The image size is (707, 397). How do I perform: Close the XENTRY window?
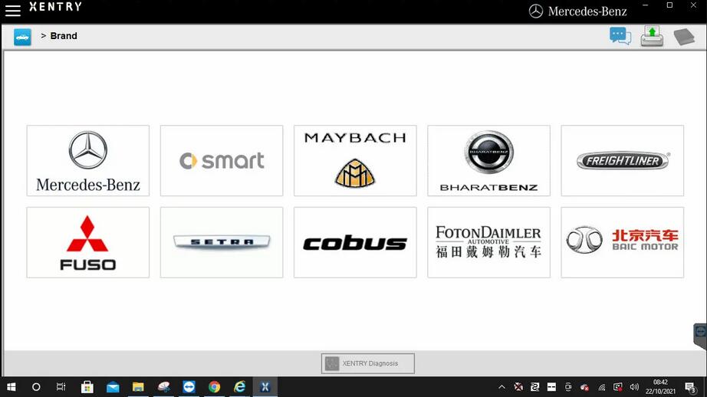click(693, 5)
